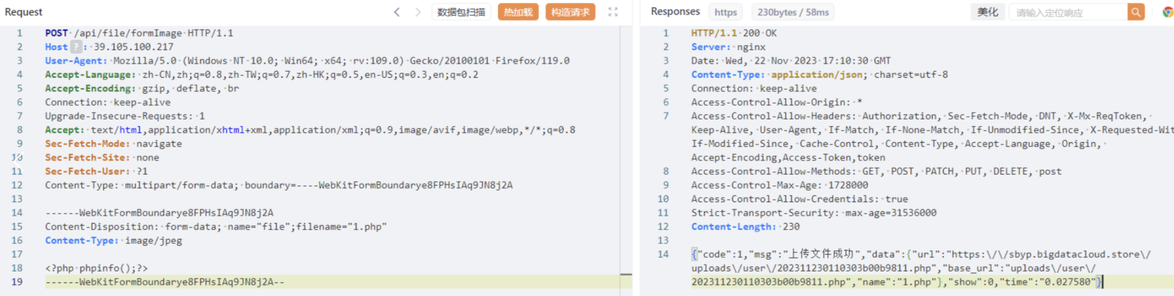Open response in Chrome browser icon
Image resolution: width=1174 pixels, height=296 pixels.
(x=1168, y=12)
